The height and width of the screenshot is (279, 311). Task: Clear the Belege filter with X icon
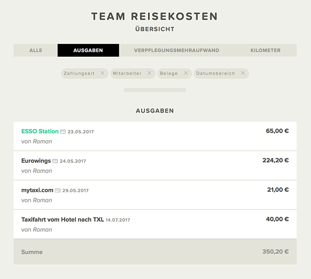(186, 73)
